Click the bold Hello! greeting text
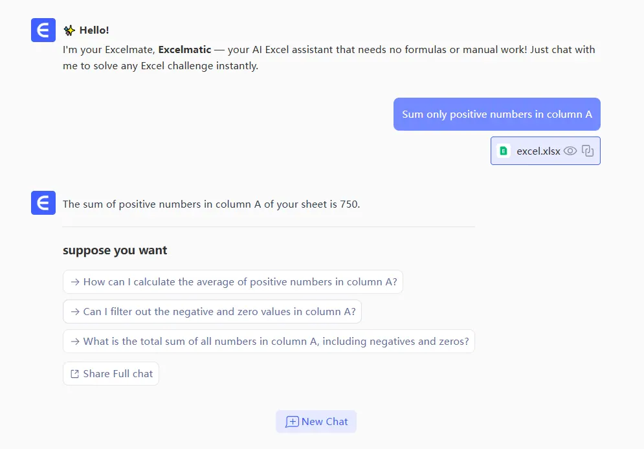644x449 pixels. pos(94,30)
